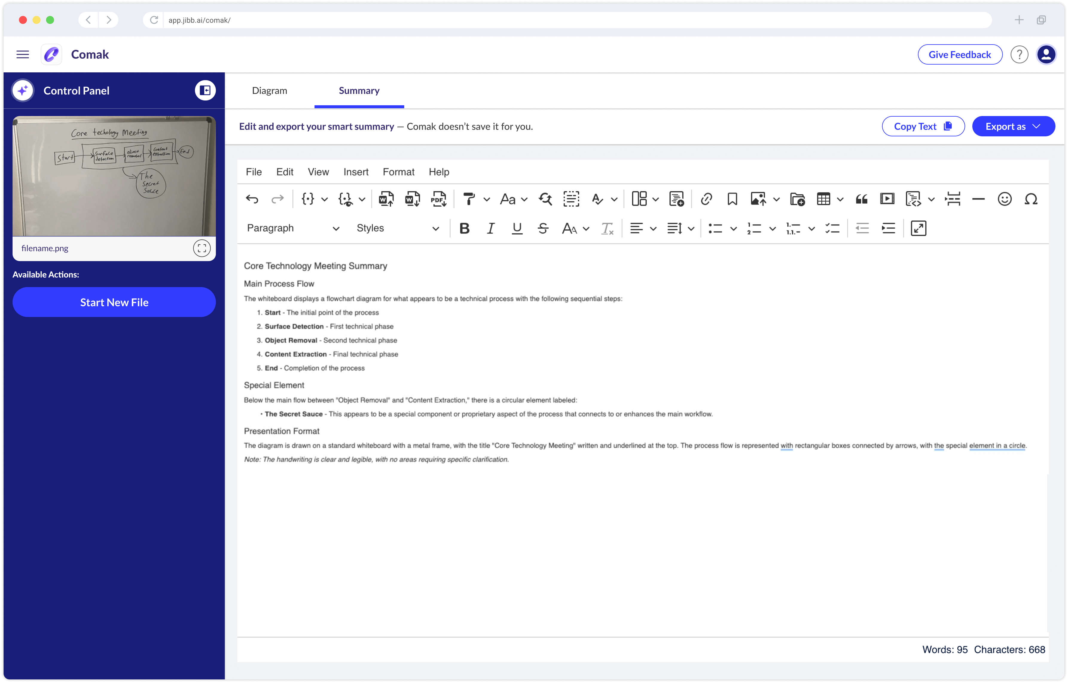Click the whiteboard image thumbnail
Viewport: 1068px width, 683px height.
click(x=114, y=176)
